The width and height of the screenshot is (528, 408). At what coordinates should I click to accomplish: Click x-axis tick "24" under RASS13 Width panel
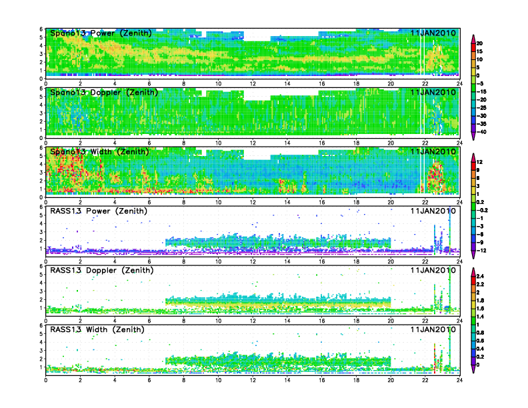(x=459, y=380)
